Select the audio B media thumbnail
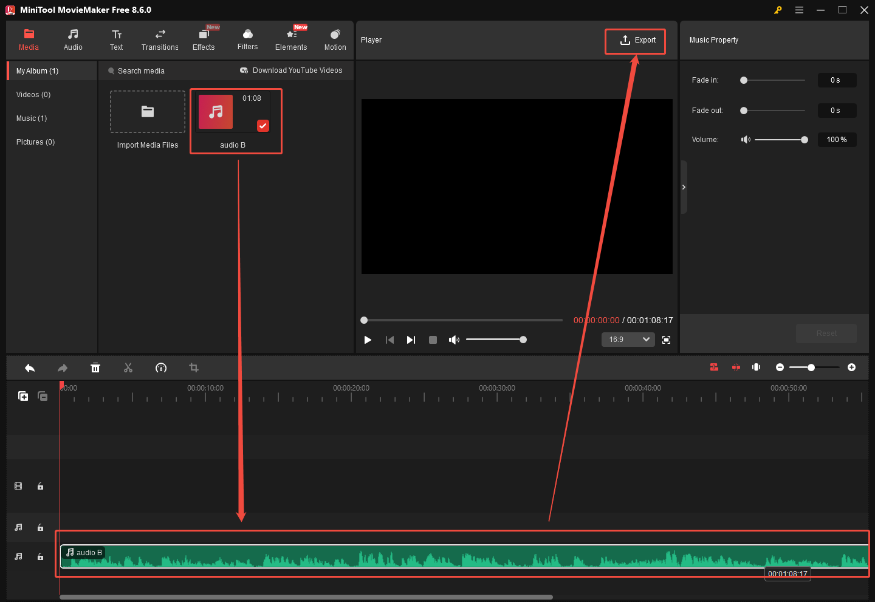 pyautogui.click(x=232, y=112)
